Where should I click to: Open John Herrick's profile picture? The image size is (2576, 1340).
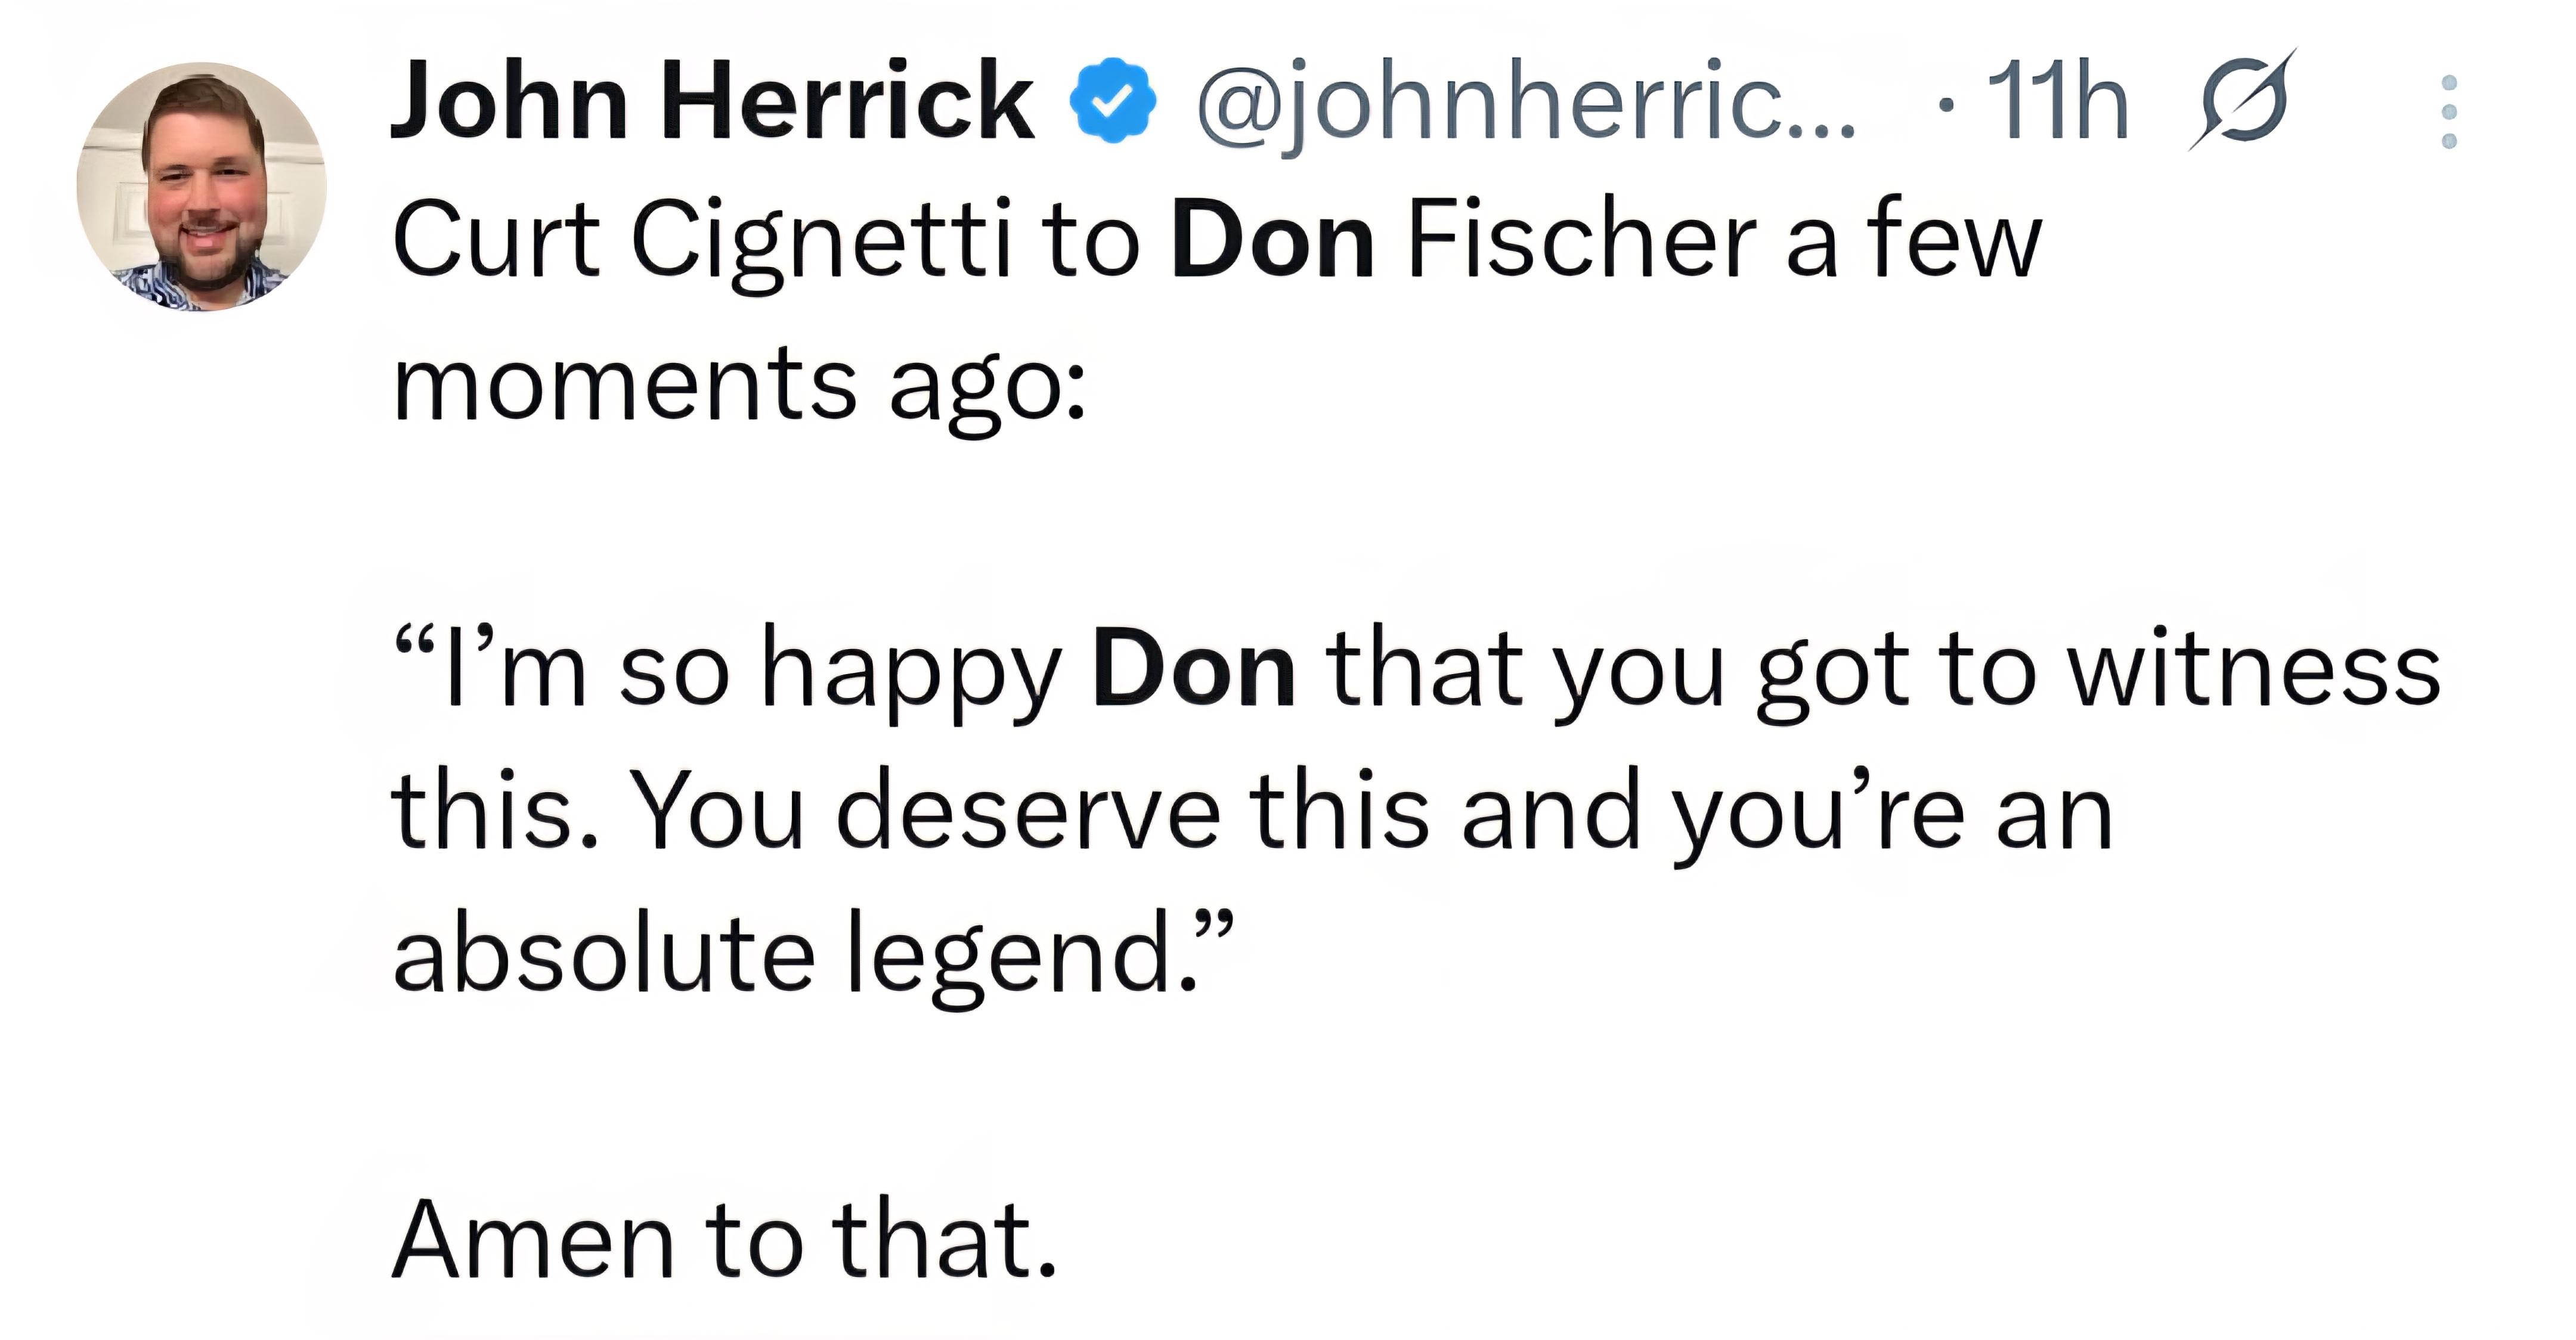click(202, 187)
